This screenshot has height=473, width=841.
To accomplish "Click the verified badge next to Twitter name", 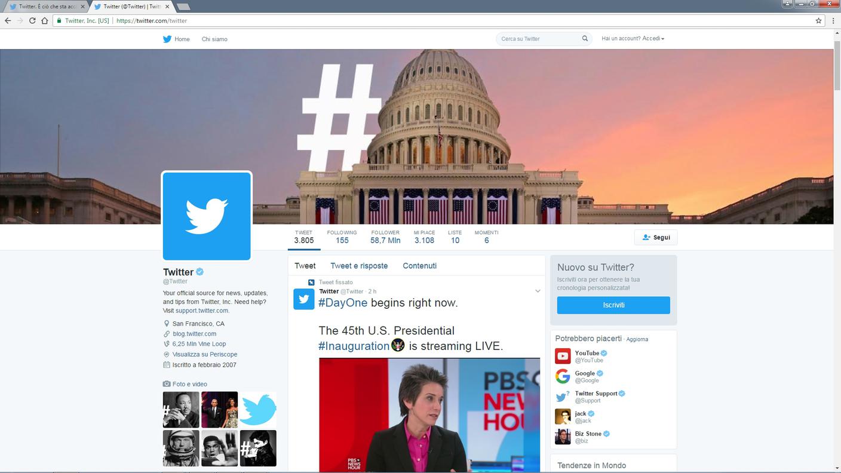I will click(200, 272).
